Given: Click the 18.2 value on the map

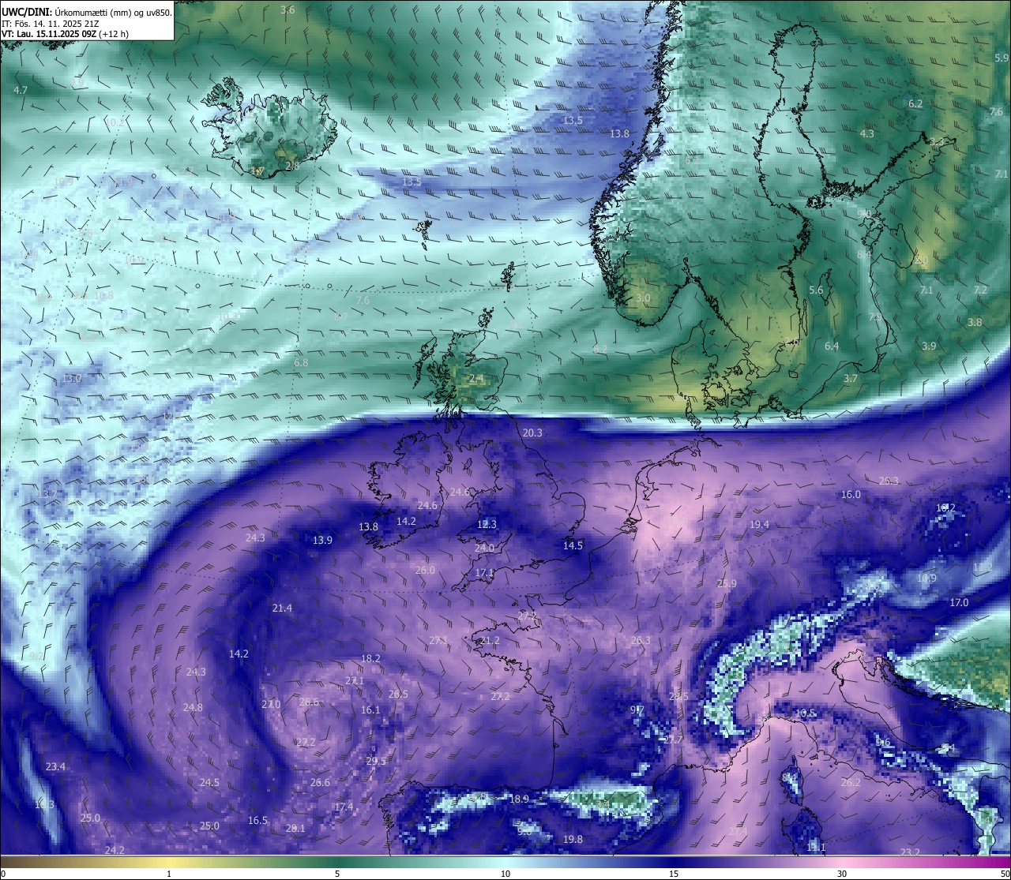Looking at the screenshot, I should (370, 658).
